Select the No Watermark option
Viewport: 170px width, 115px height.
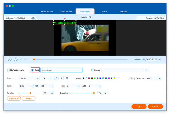pos(8,70)
